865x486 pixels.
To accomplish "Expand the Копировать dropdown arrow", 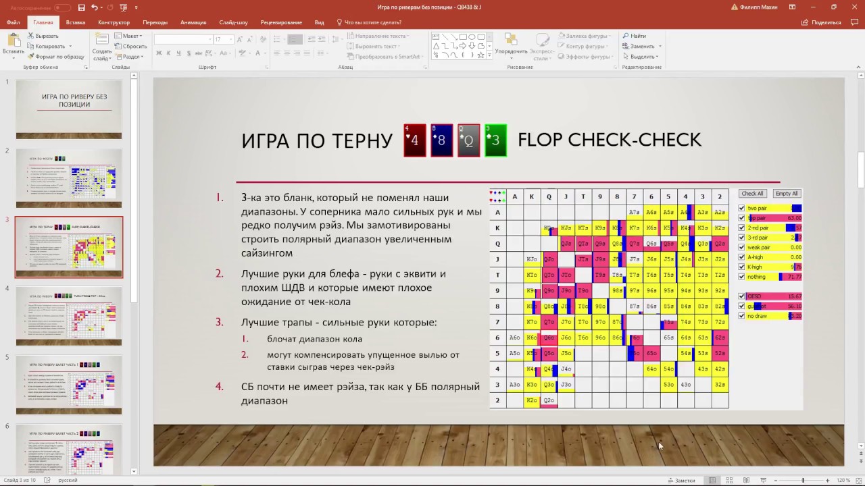I will pos(70,47).
